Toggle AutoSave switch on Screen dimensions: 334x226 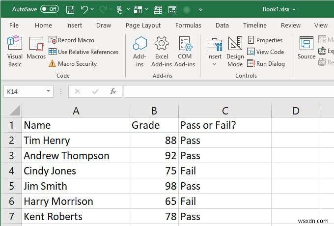point(50,9)
